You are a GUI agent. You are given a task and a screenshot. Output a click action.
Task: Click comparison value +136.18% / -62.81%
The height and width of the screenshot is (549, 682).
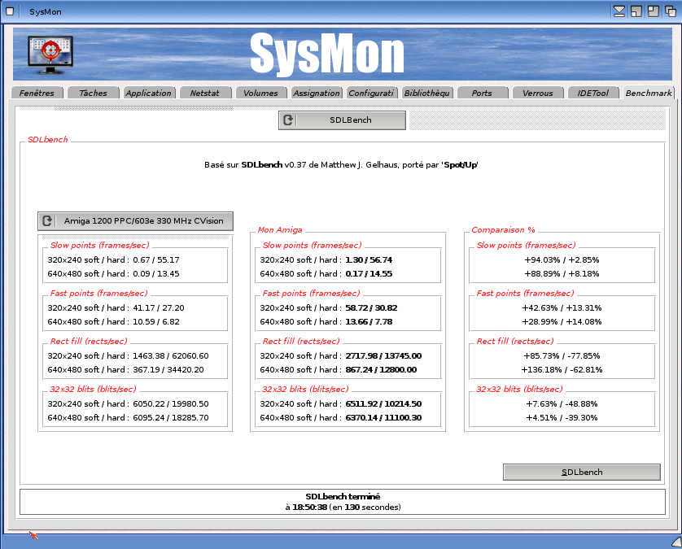[562, 369]
